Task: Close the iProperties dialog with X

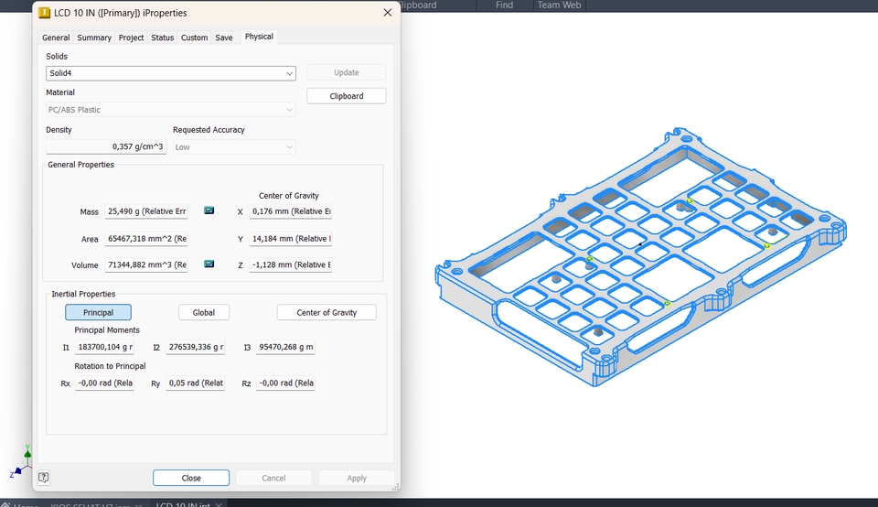Action: (x=388, y=12)
